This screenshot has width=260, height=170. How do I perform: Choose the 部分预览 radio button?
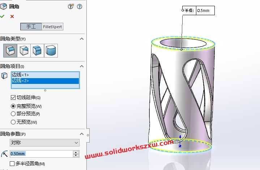(x=13, y=114)
